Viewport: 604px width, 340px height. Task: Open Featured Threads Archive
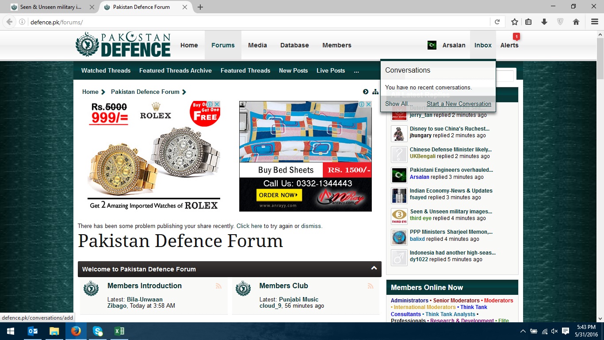point(176,71)
